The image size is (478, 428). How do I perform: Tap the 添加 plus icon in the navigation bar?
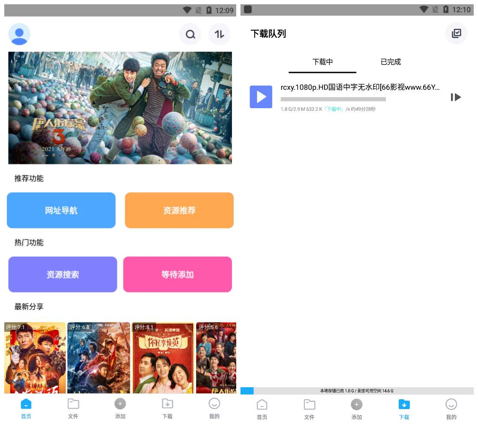click(x=120, y=404)
